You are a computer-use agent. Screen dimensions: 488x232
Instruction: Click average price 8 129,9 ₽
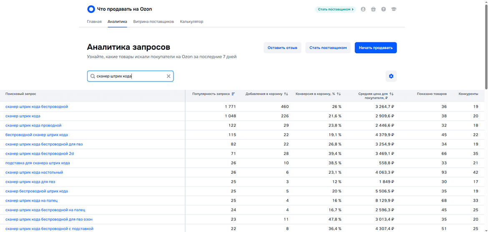pos(385,201)
